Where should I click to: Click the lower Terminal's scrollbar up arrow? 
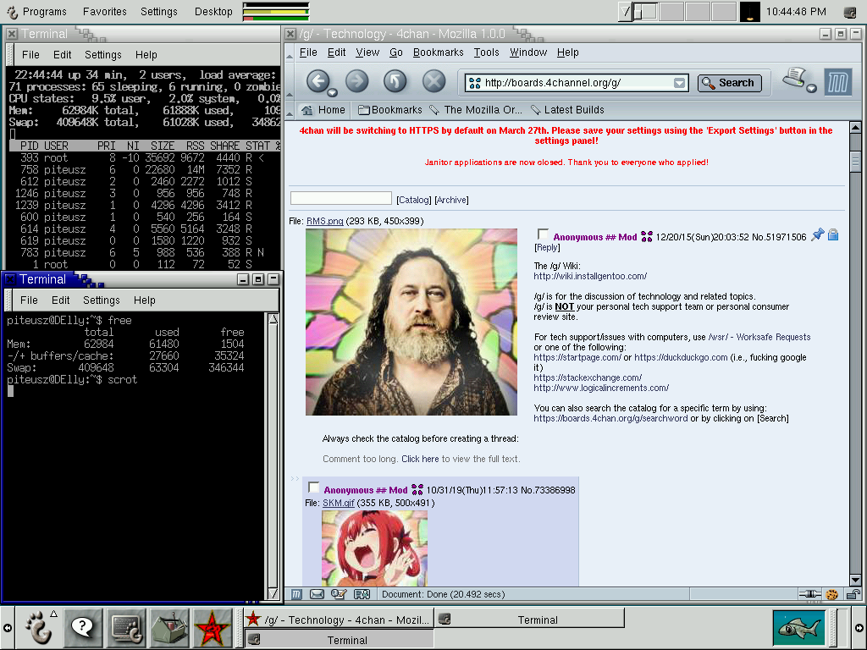point(273,319)
